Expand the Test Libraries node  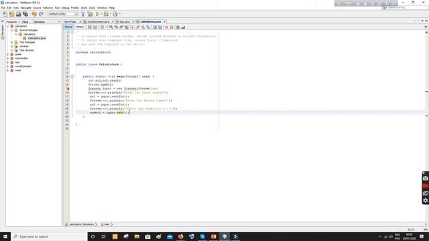[12, 50]
